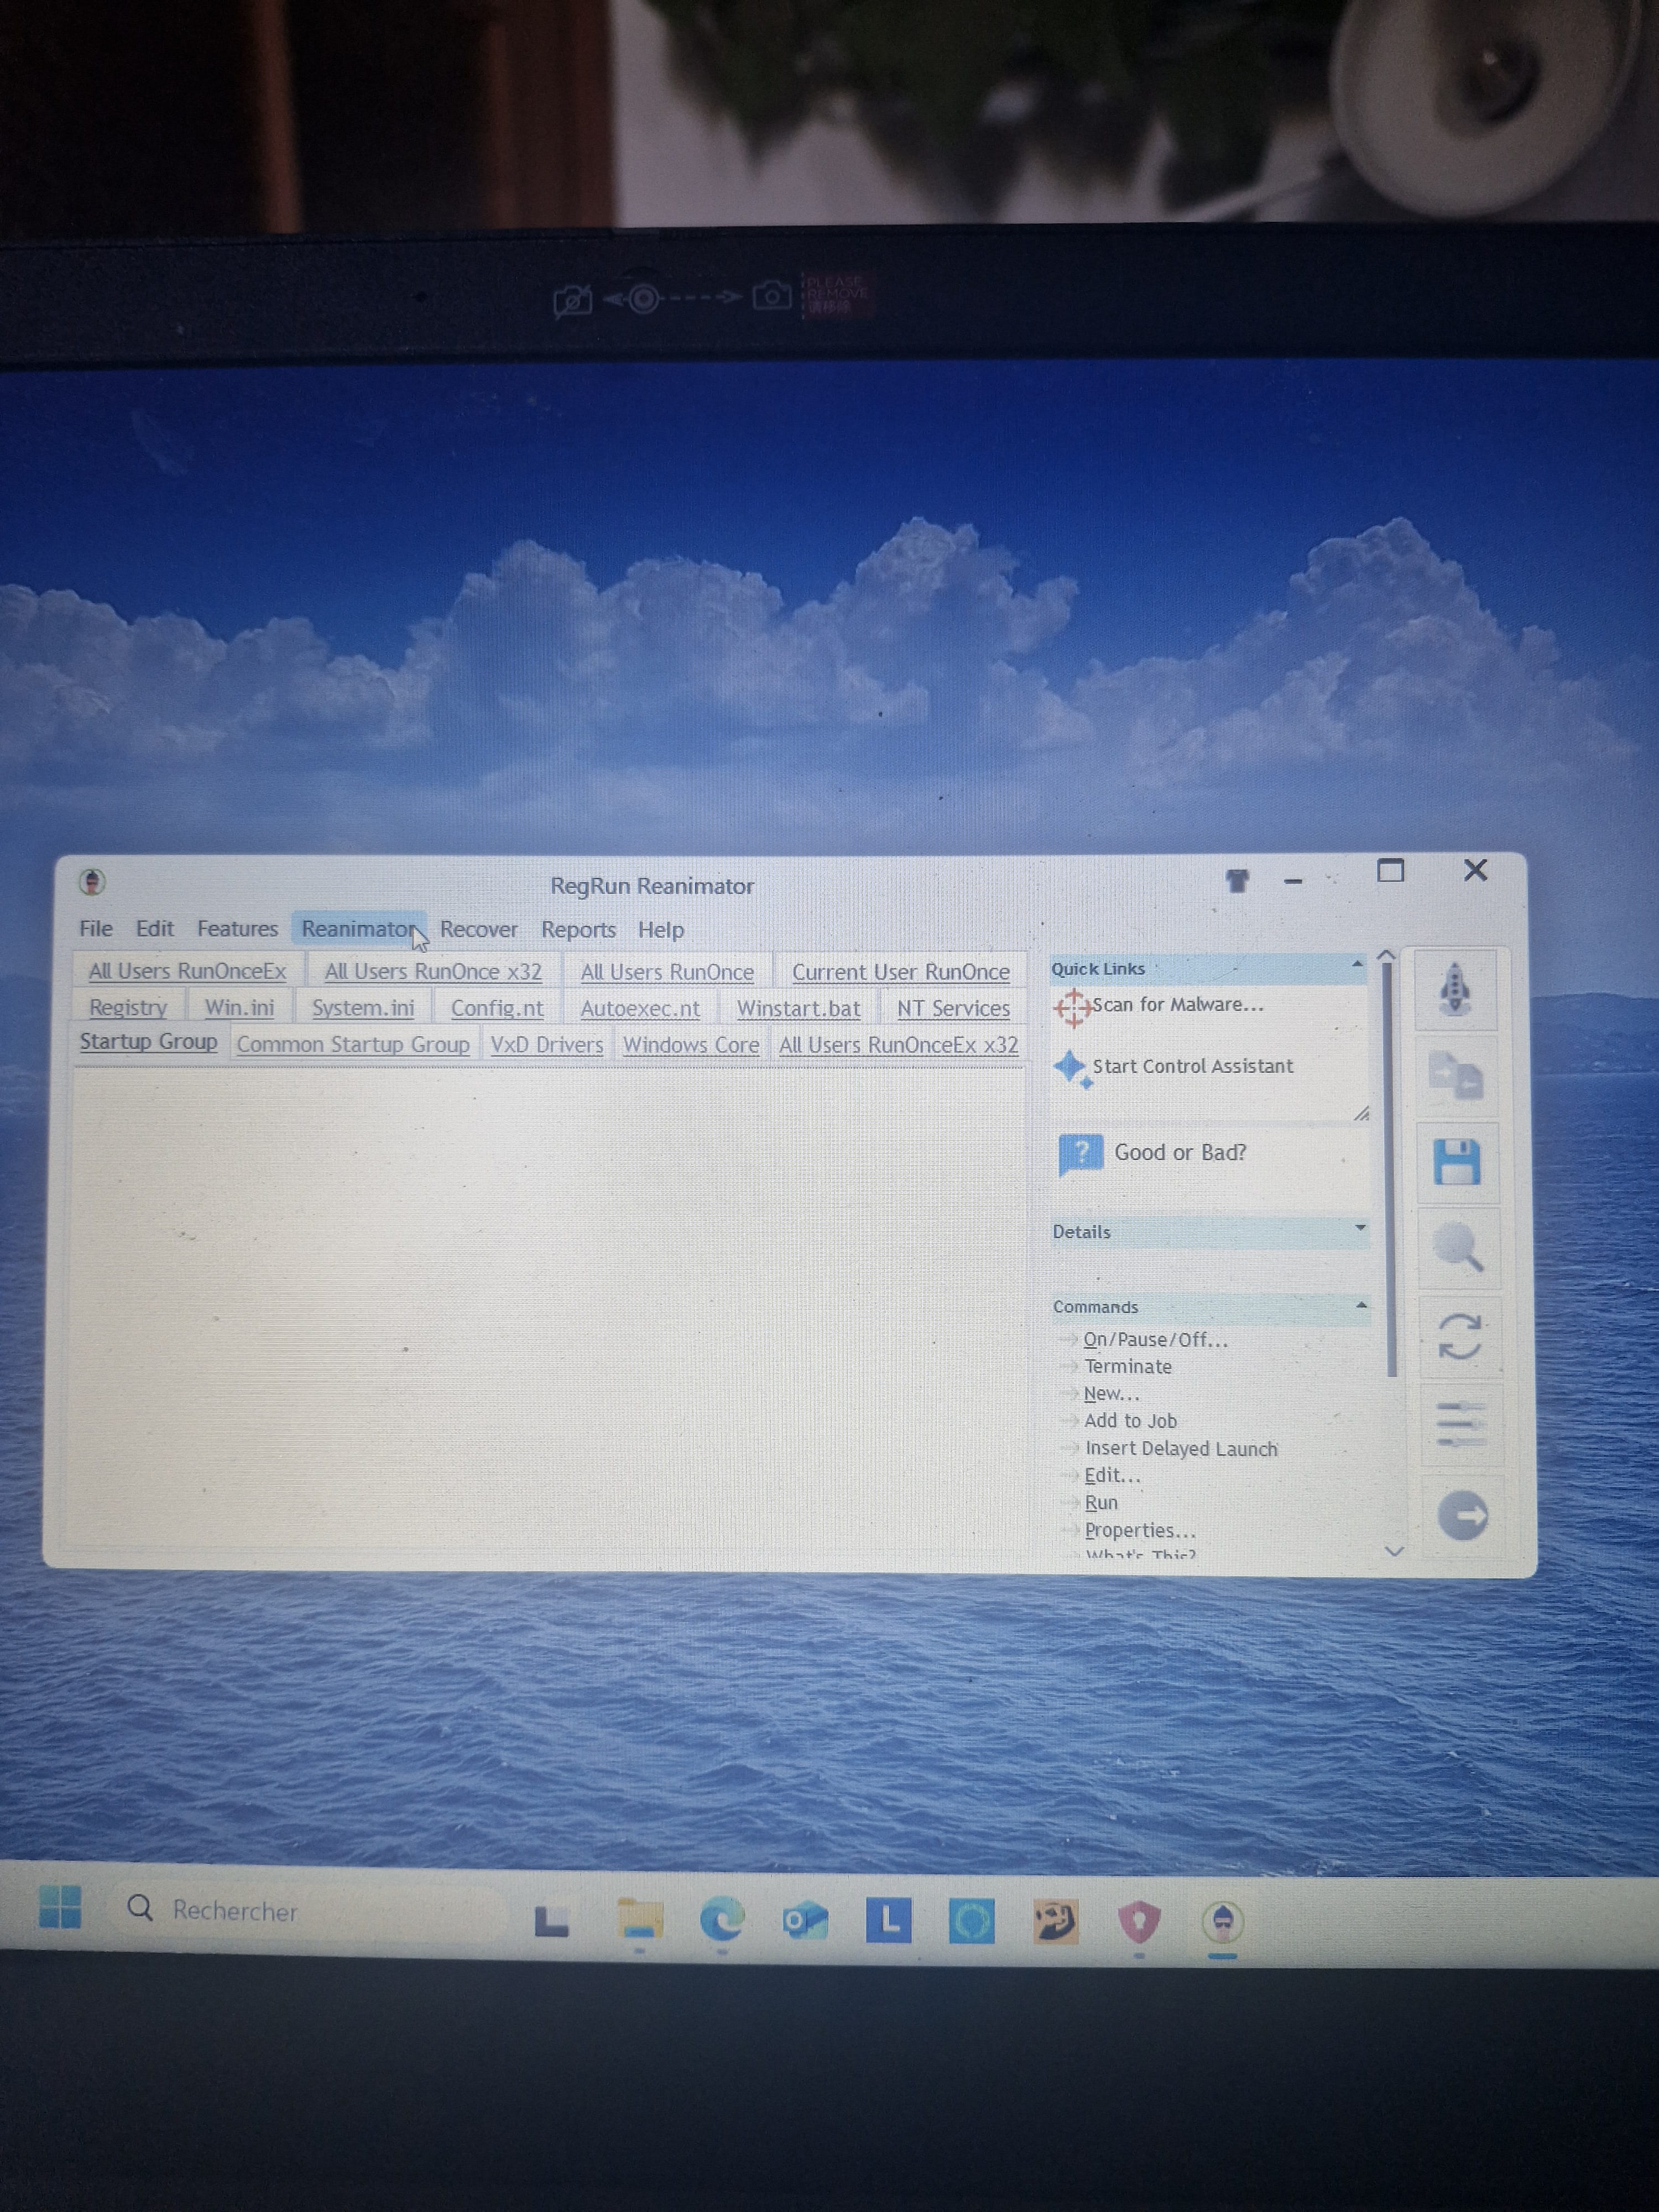Click the Terminate command
This screenshot has width=1659, height=2212.
coord(1128,1366)
